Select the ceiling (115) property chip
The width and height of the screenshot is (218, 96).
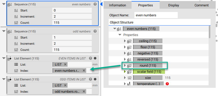(148, 41)
